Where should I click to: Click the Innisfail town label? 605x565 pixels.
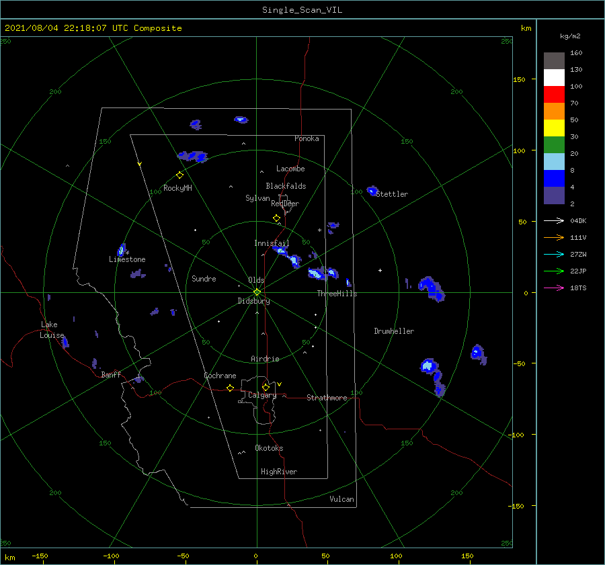(272, 243)
